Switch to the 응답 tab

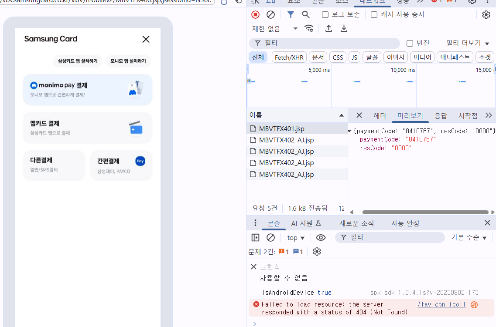(441, 115)
